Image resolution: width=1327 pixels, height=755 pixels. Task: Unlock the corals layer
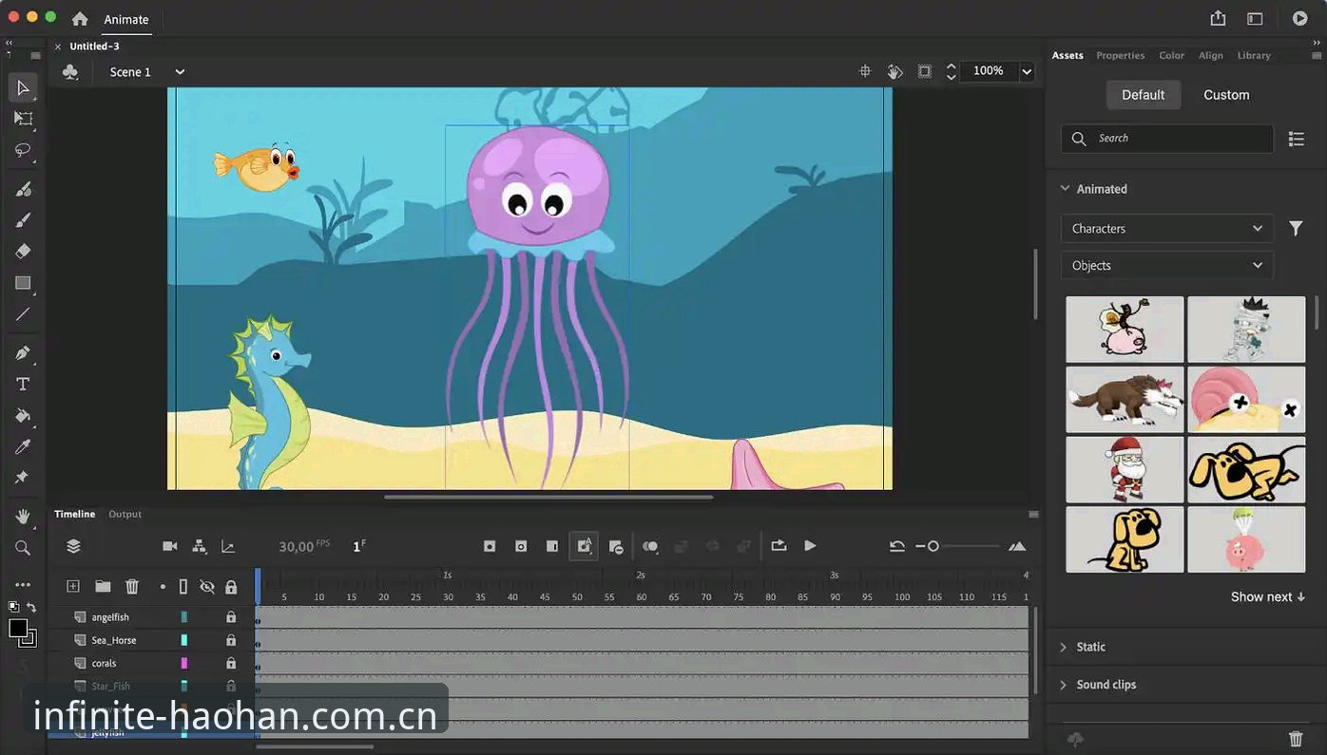pyautogui.click(x=231, y=663)
